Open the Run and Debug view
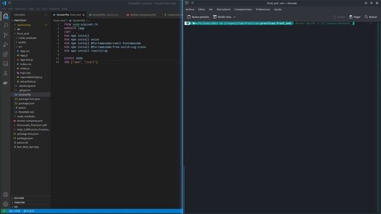 [x=5, y=45]
